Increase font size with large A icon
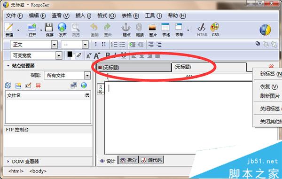The width and height of the screenshot is (282, 179). tap(97, 56)
